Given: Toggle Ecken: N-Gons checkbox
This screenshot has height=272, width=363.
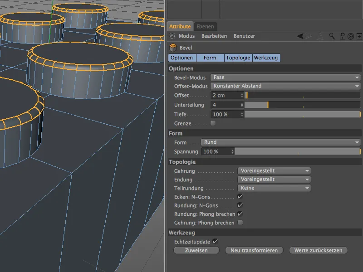Looking at the screenshot, I should [x=240, y=197].
